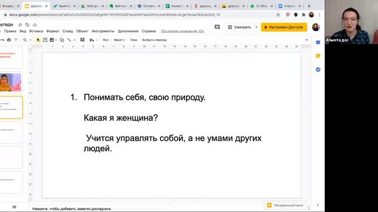Image resolution: width=378 pixels, height=212 pixels.
Task: Open the Инструменты menu
Action: click(x=103, y=31)
